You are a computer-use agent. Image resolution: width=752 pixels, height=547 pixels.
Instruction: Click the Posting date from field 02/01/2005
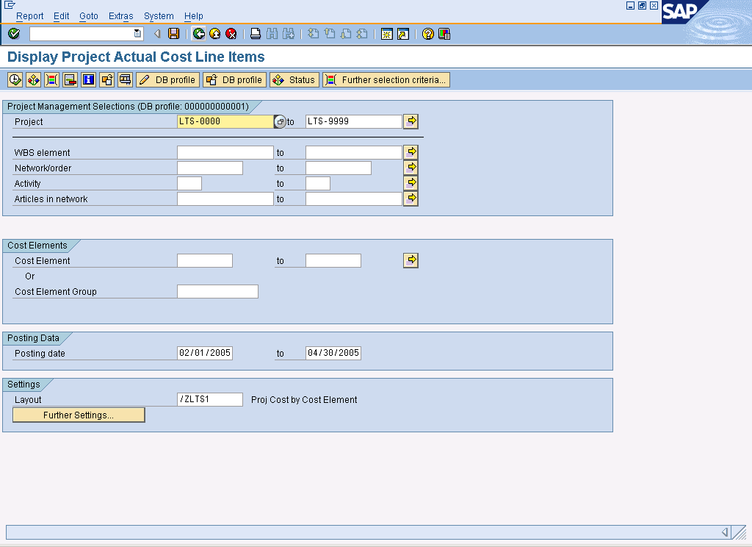[x=205, y=353]
